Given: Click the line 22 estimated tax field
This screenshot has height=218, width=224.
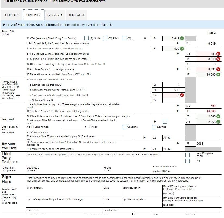Looking at the screenshot, I should click(x=173, y=138).
